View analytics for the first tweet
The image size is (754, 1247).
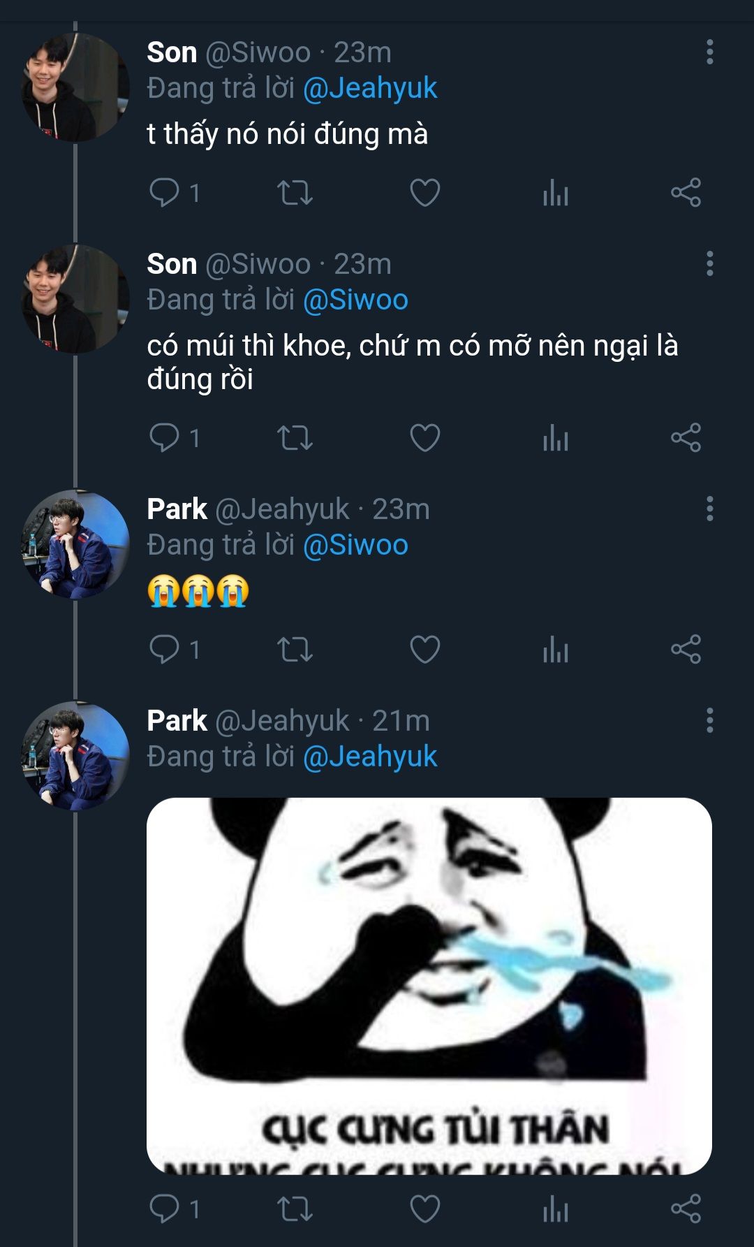click(556, 193)
